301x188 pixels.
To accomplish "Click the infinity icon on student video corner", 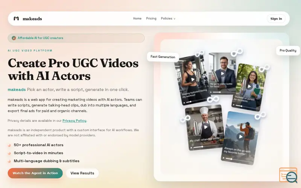I will pyautogui.click(x=264, y=68).
